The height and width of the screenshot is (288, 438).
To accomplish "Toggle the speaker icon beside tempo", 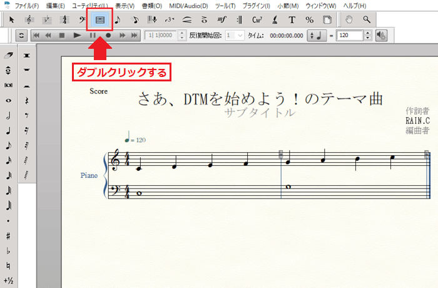I will pyautogui.click(x=381, y=36).
